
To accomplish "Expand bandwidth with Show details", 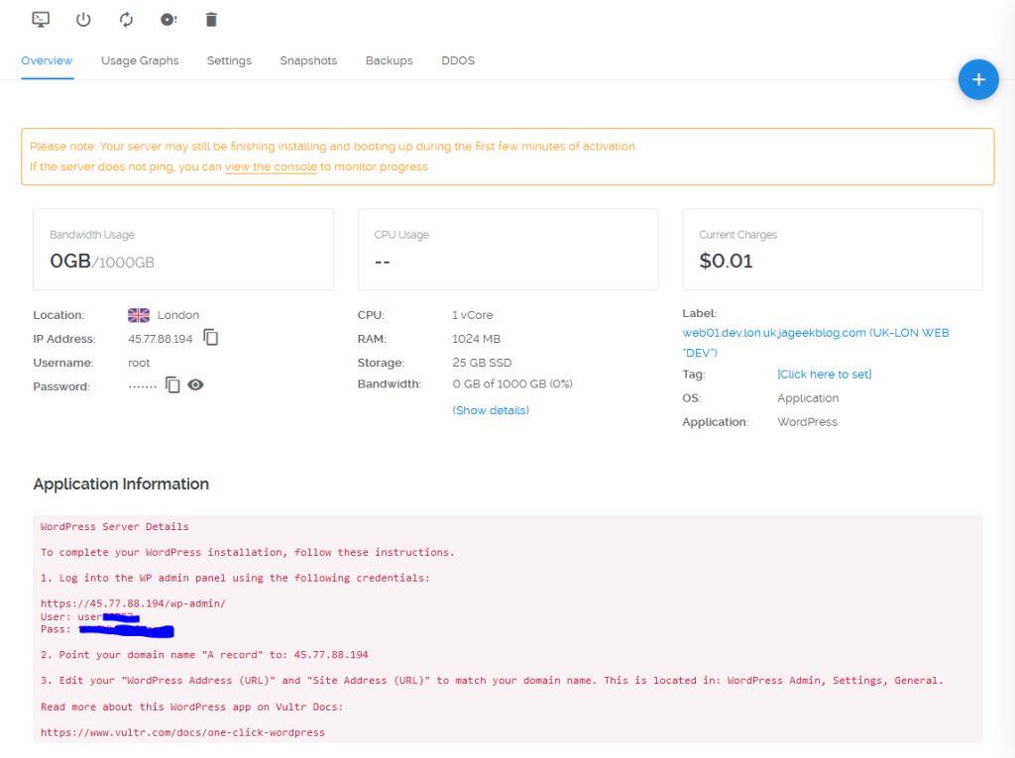I will click(491, 410).
